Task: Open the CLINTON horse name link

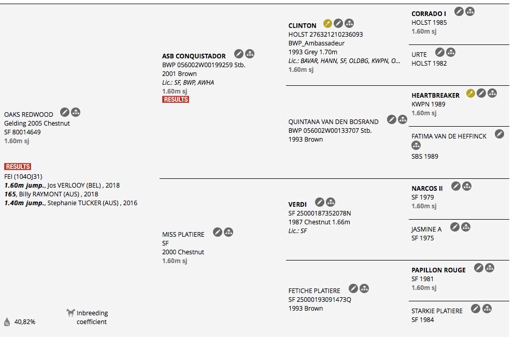Action: pos(302,25)
